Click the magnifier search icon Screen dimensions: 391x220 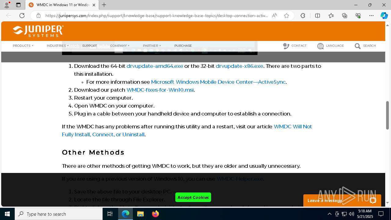coord(357,46)
